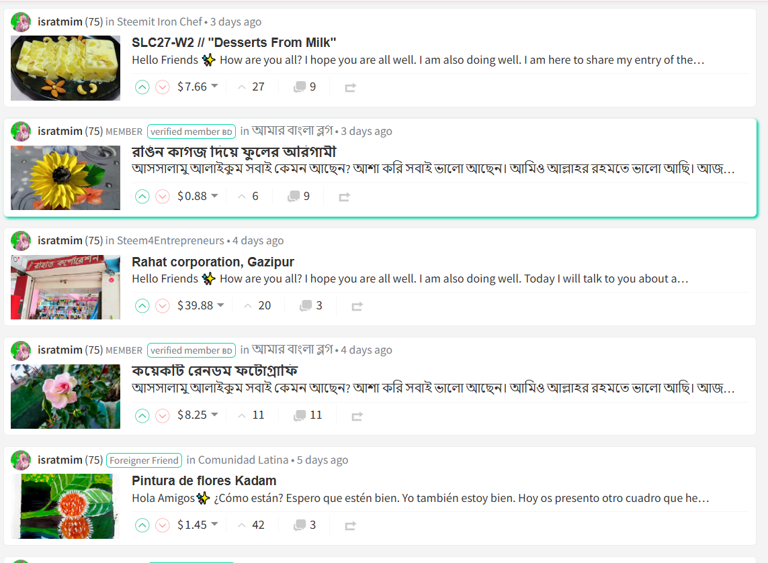This screenshot has height=563, width=768.
Task: Downvote the Rahat corporation, Gazipur post
Action: 162,306
